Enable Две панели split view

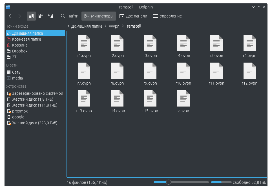point(133,16)
